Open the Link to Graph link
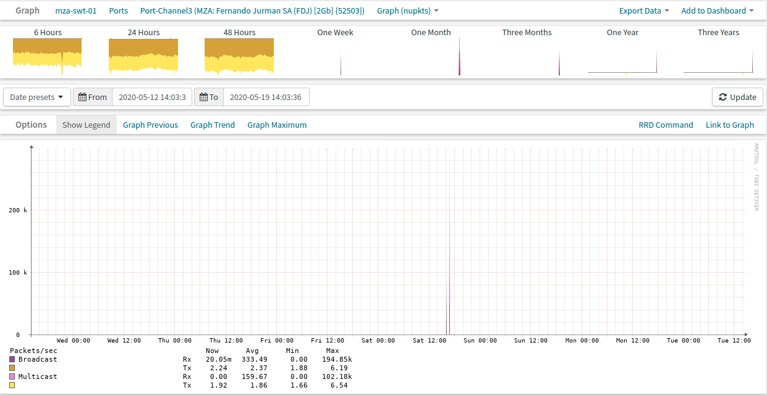 pos(729,125)
